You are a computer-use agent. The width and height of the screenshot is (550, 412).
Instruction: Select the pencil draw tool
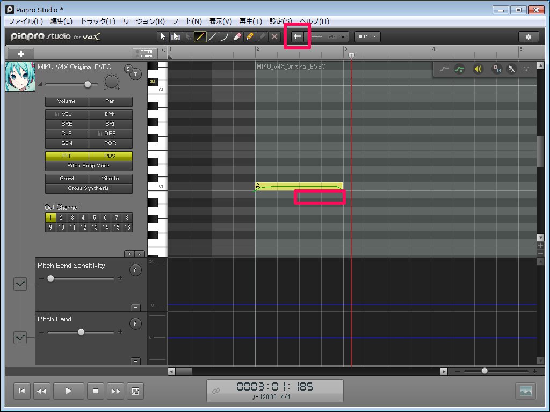[200, 36]
